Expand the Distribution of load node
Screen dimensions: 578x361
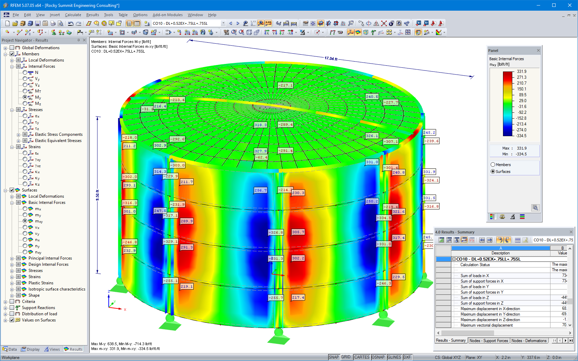pyautogui.click(x=6, y=314)
